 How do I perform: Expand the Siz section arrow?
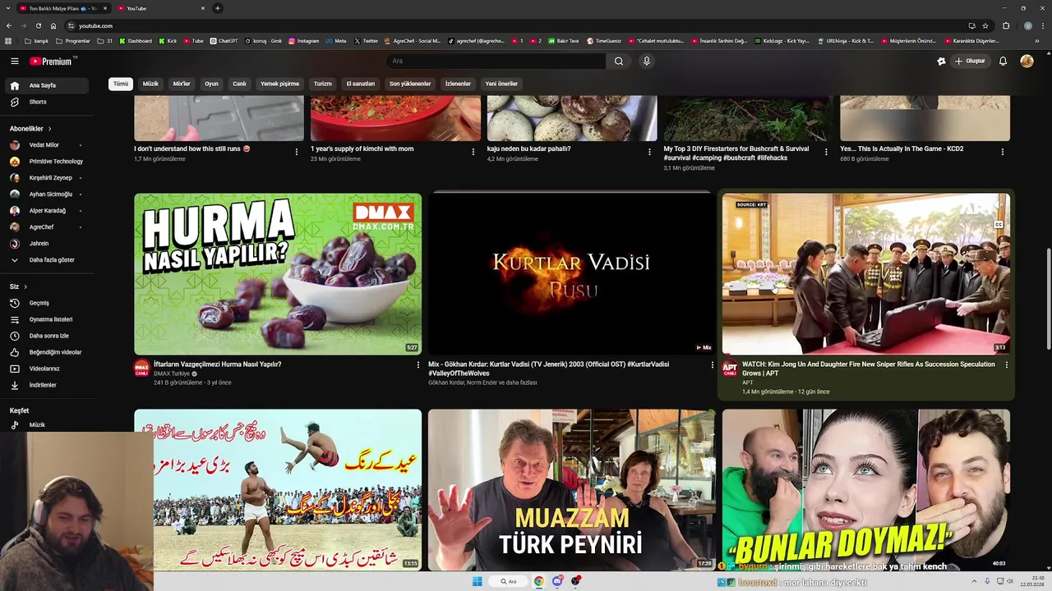[x=25, y=286]
